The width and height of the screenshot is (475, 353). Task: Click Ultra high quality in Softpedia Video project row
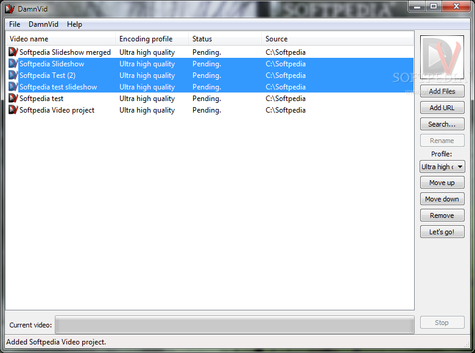point(147,110)
